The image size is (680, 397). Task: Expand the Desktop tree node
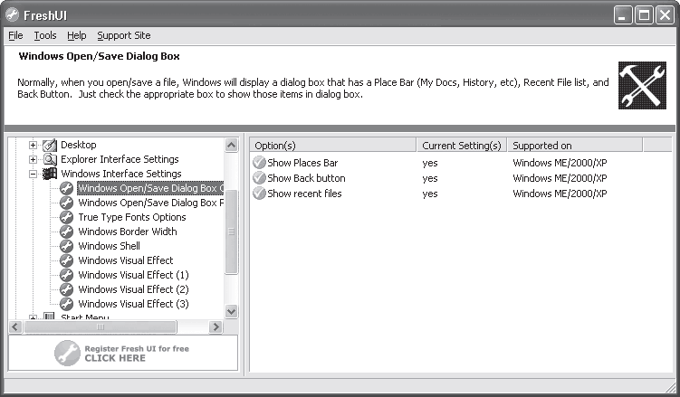33,145
